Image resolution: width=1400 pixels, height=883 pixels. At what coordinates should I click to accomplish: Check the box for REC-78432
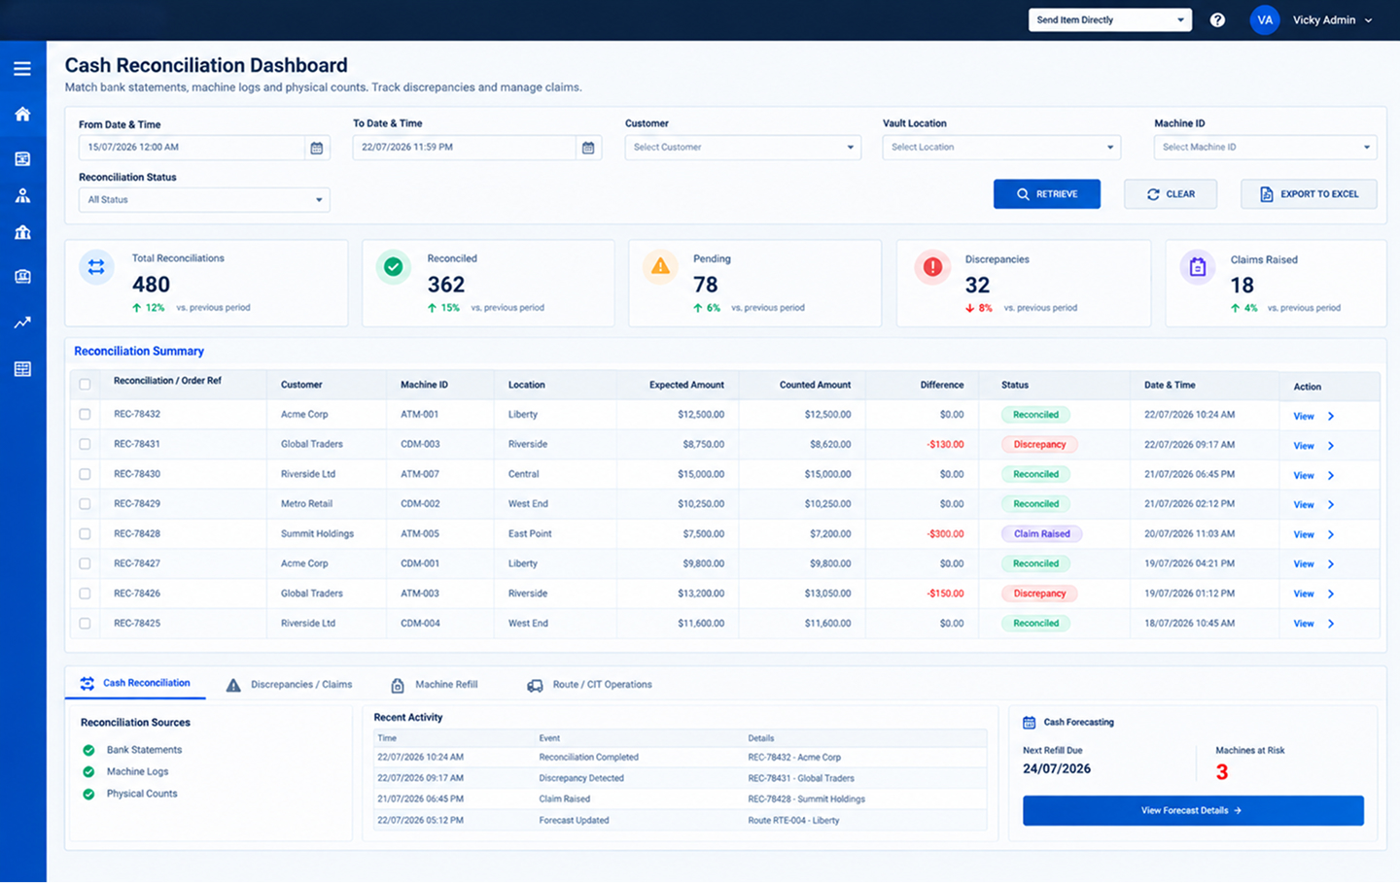pos(85,415)
